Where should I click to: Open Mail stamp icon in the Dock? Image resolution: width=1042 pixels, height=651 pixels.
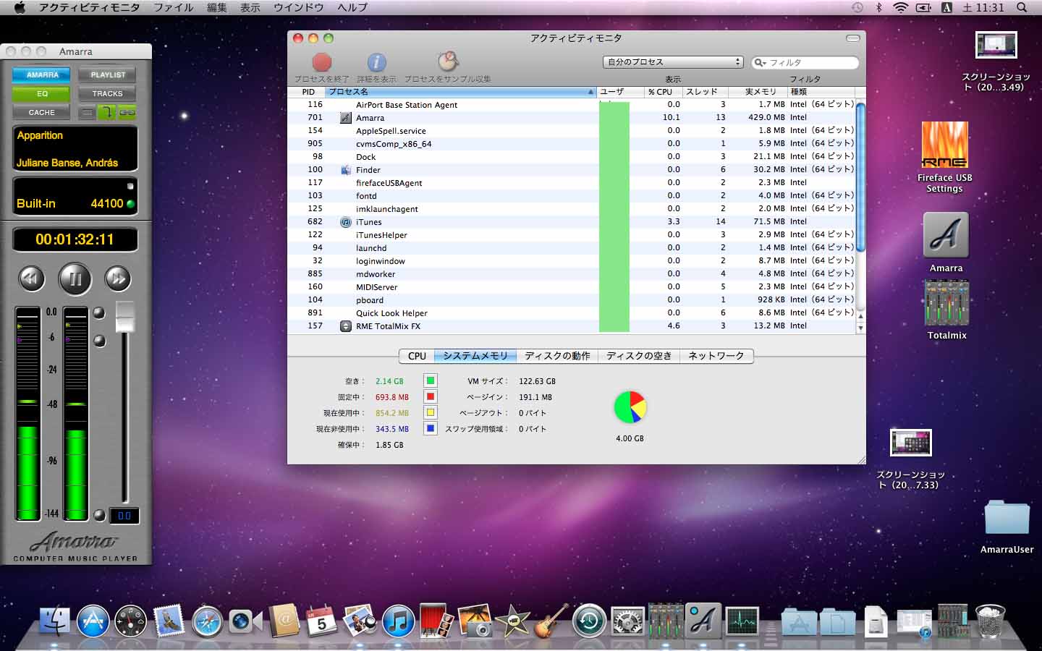point(169,621)
